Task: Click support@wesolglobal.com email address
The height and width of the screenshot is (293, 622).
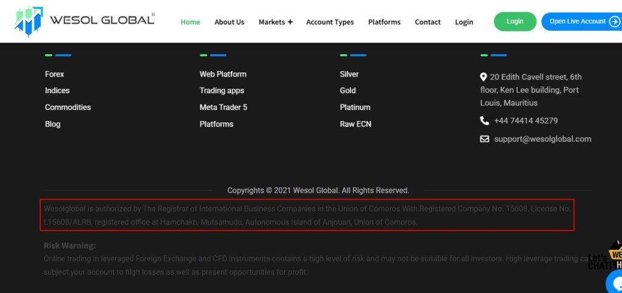Action: pyautogui.click(x=542, y=139)
